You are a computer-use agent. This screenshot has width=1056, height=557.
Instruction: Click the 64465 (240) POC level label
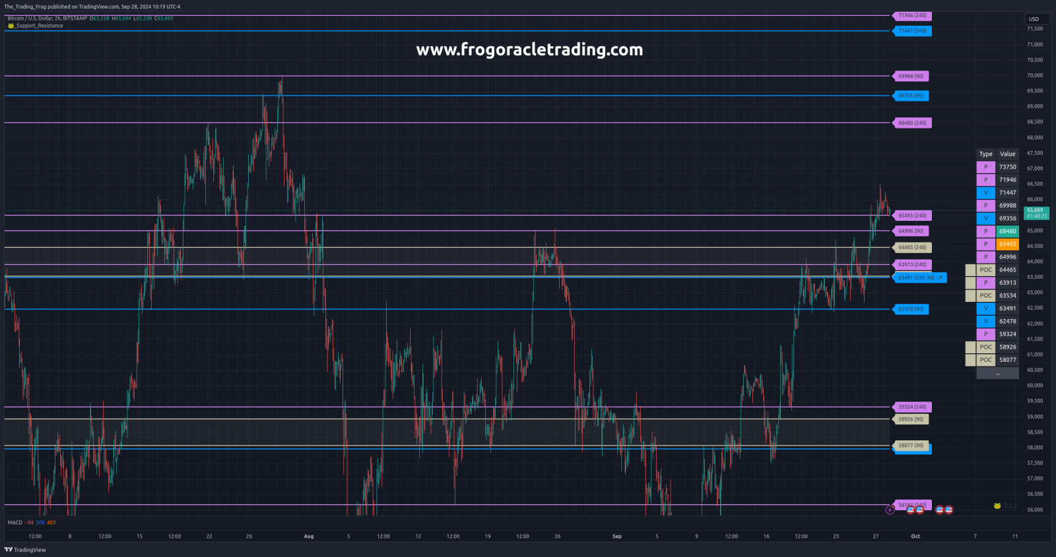[x=911, y=247]
